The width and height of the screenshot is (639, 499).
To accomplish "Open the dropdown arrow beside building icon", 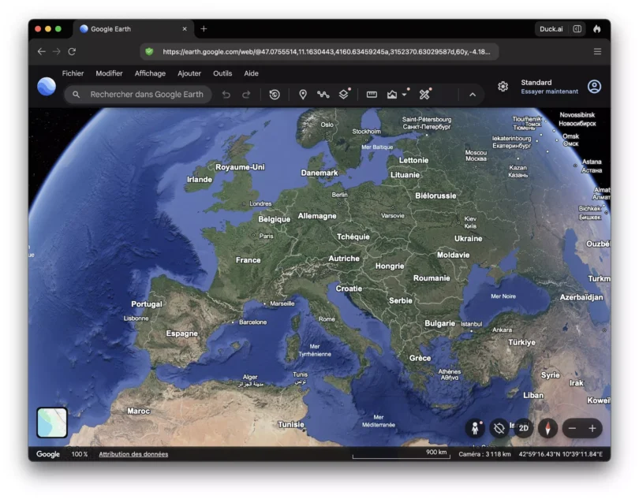I will click(404, 95).
